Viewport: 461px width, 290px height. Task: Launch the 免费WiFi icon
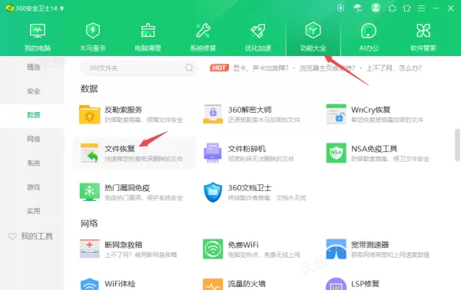coord(213,249)
